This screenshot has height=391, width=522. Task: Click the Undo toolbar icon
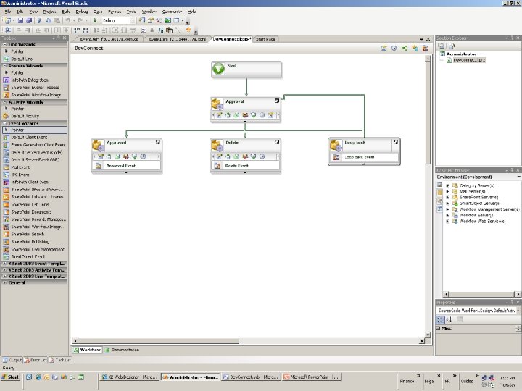[67, 20]
